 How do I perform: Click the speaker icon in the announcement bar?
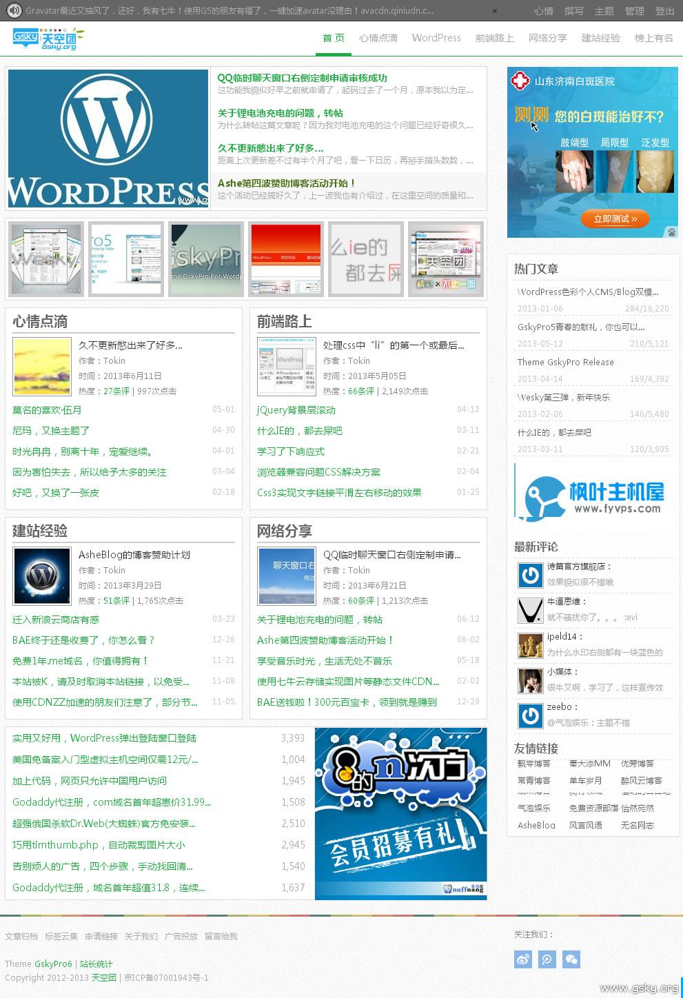click(14, 10)
